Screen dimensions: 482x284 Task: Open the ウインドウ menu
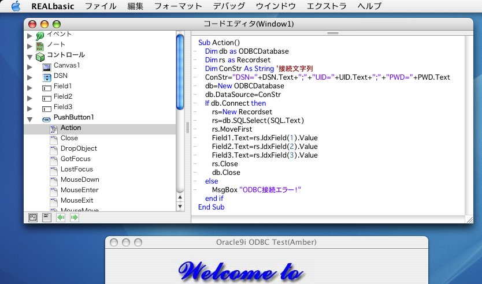click(276, 6)
